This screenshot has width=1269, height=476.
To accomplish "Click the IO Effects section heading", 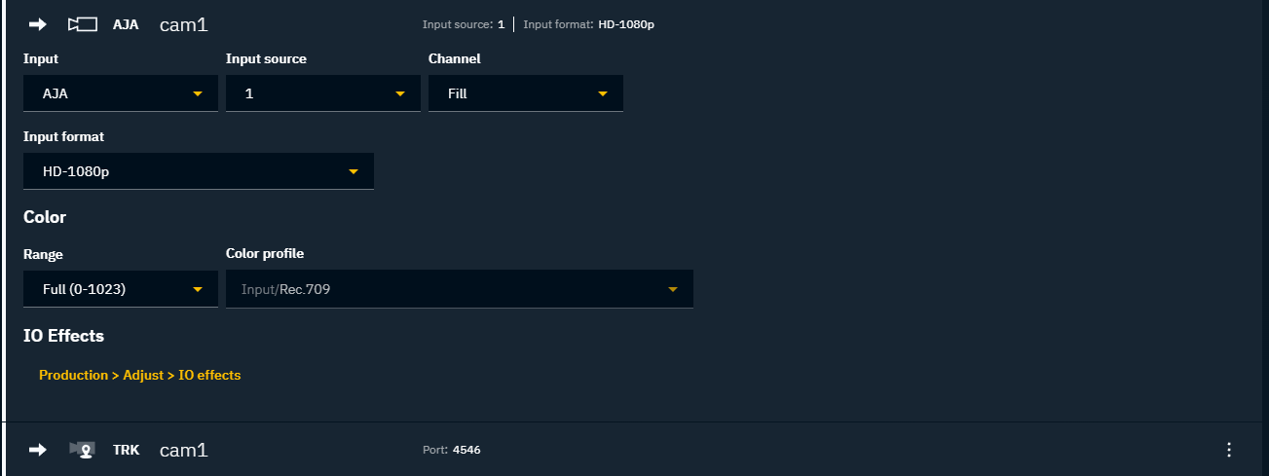I will 63,336.
